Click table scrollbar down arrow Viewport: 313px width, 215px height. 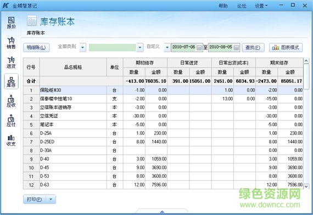[x=306, y=186]
